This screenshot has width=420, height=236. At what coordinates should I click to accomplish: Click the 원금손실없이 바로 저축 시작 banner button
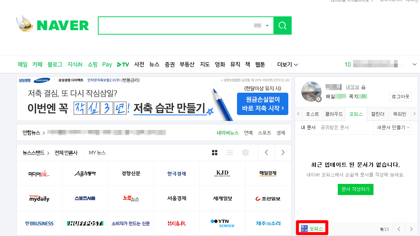tap(263, 103)
